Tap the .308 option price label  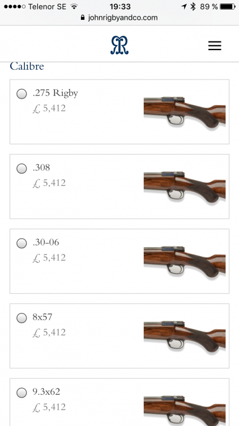click(x=49, y=183)
